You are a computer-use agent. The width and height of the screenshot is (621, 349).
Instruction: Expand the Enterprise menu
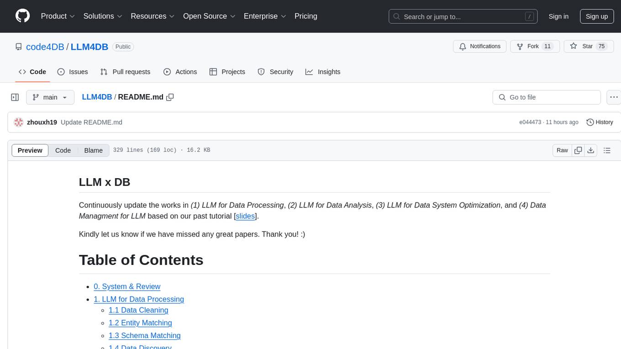coord(265,16)
